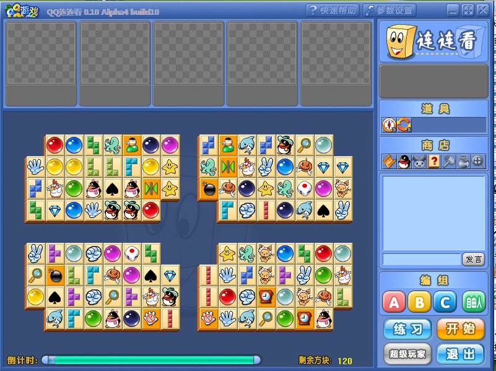The width and height of the screenshot is (496, 371).
Task: Join team B with yellow button
Action: (419, 302)
